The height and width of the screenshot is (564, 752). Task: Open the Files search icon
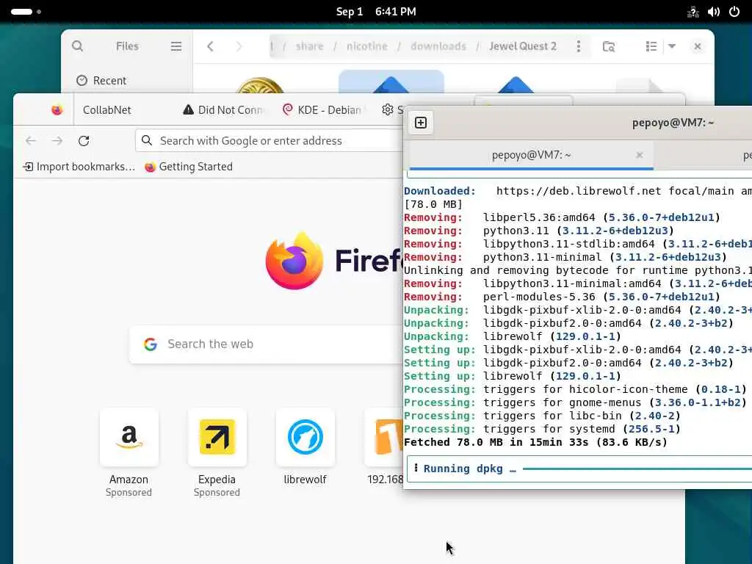(x=77, y=46)
